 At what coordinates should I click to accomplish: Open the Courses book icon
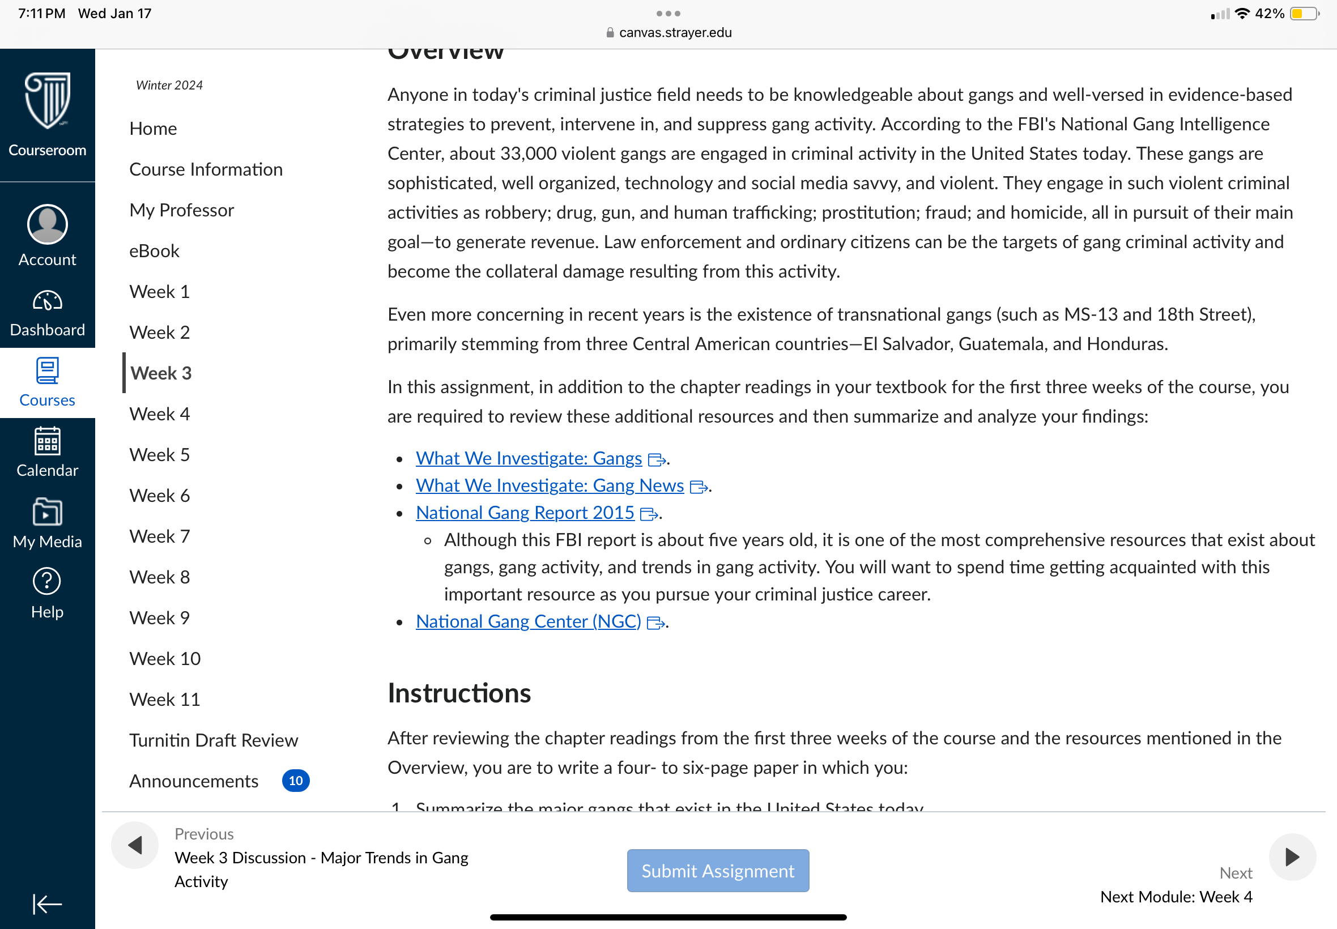pos(47,371)
